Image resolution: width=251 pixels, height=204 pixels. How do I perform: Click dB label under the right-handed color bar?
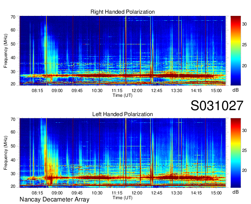pos(235,90)
